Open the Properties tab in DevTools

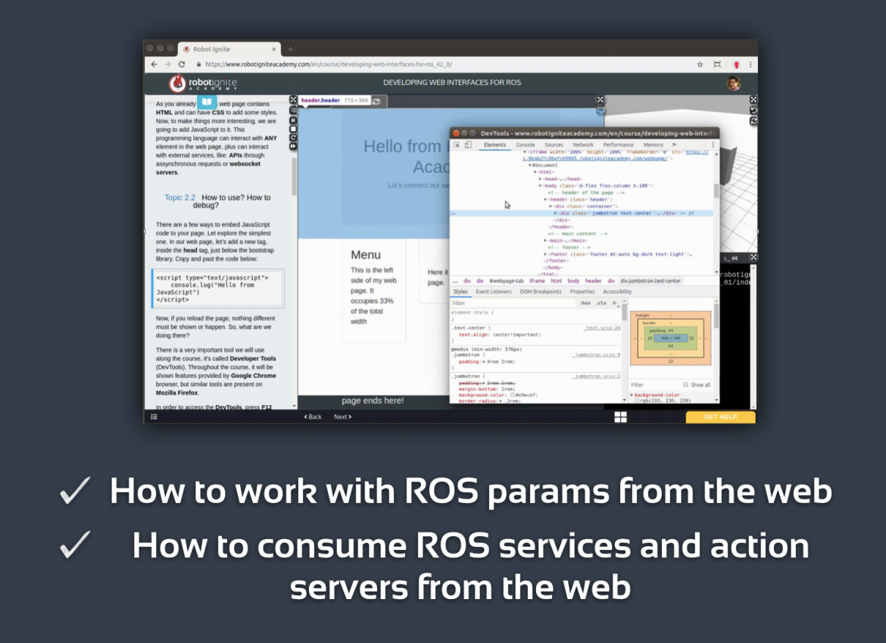tap(582, 292)
